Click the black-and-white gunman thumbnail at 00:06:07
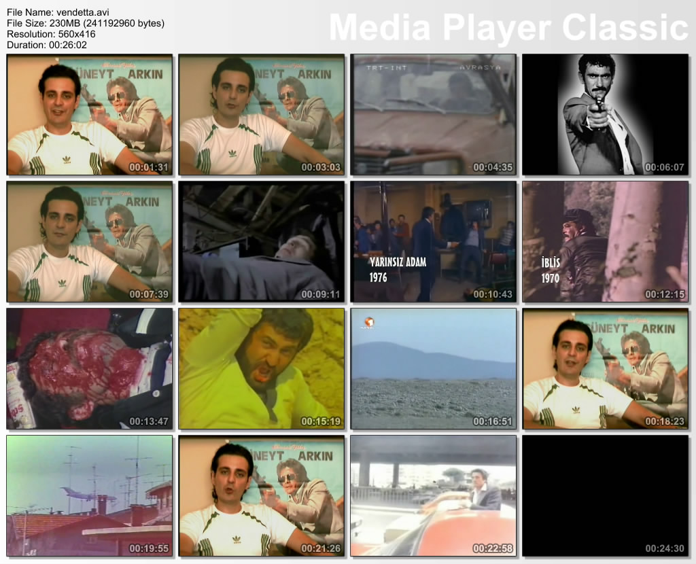 605,115
